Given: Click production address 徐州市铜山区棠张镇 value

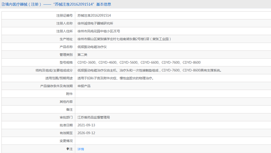Looking at the screenshot, I should (124, 39).
